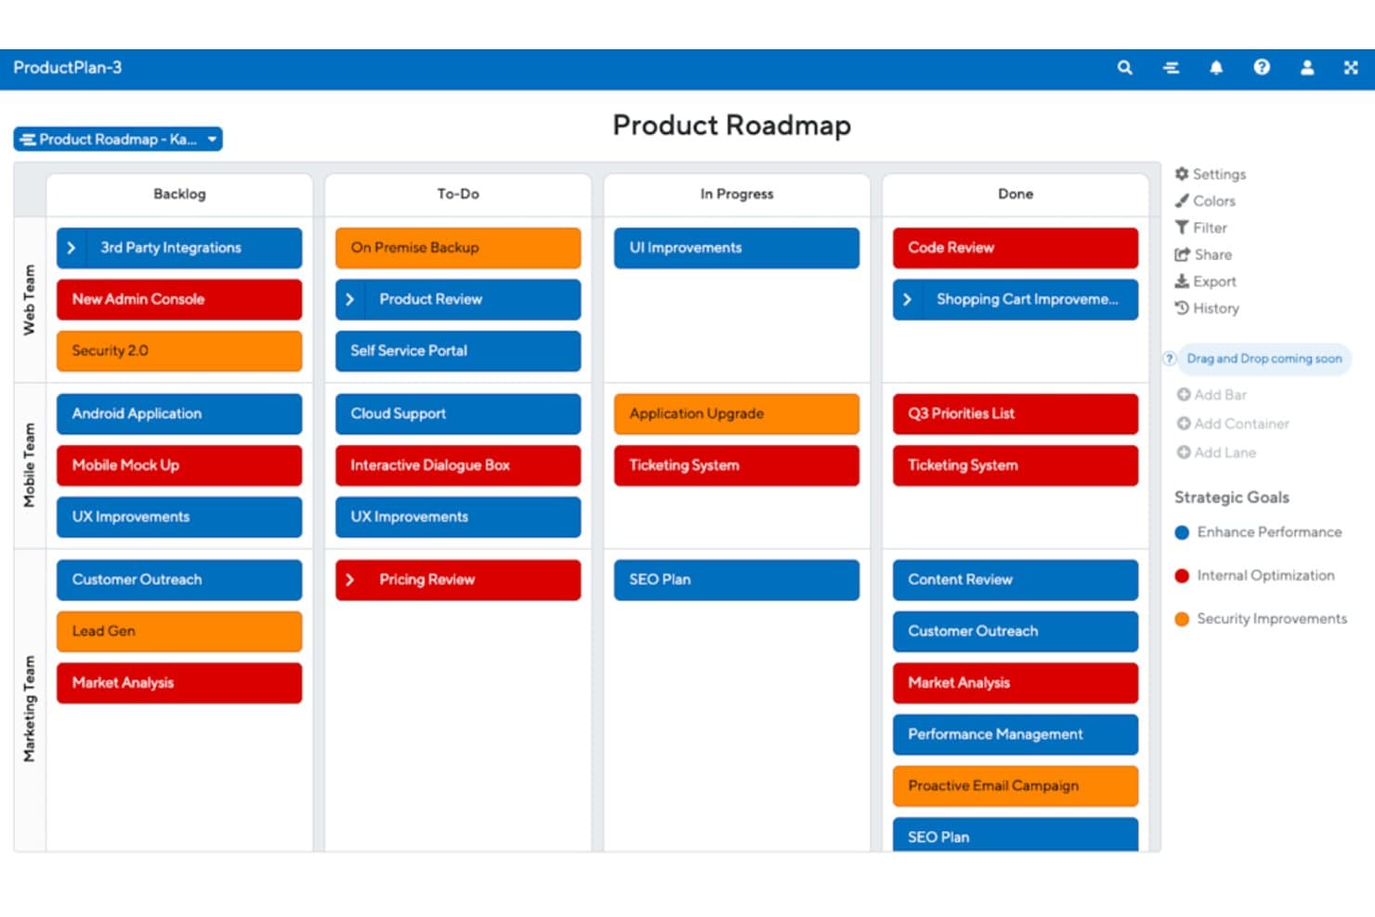Select the In Progress column header
The width and height of the screenshot is (1375, 917).
pyautogui.click(x=737, y=194)
